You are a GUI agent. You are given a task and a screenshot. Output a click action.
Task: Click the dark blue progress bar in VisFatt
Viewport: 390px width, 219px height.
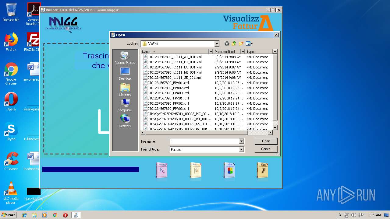tap(90, 169)
